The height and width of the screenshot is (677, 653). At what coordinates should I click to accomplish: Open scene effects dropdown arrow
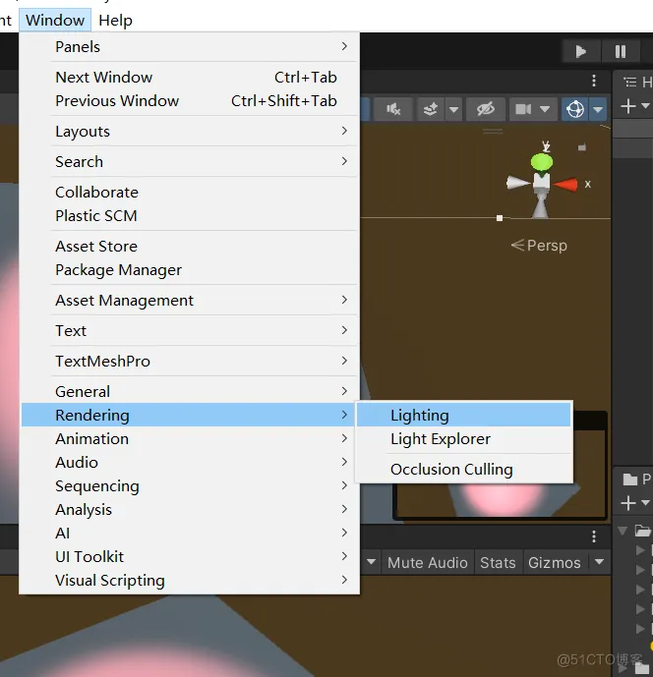point(453,109)
